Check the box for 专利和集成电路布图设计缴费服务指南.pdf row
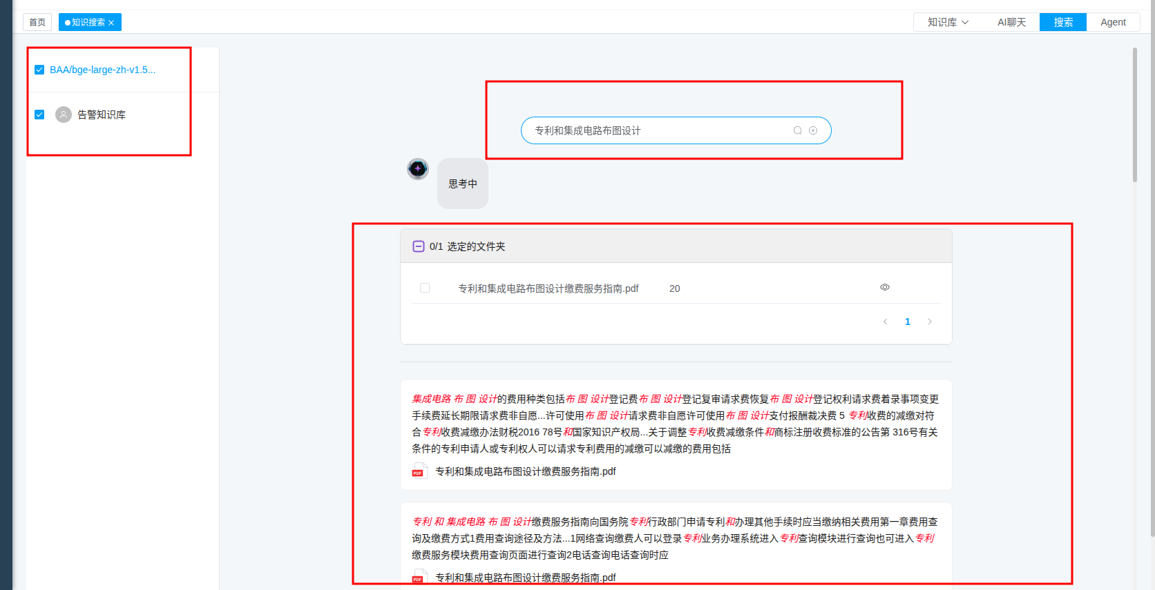This screenshot has height=590, width=1155. click(425, 288)
